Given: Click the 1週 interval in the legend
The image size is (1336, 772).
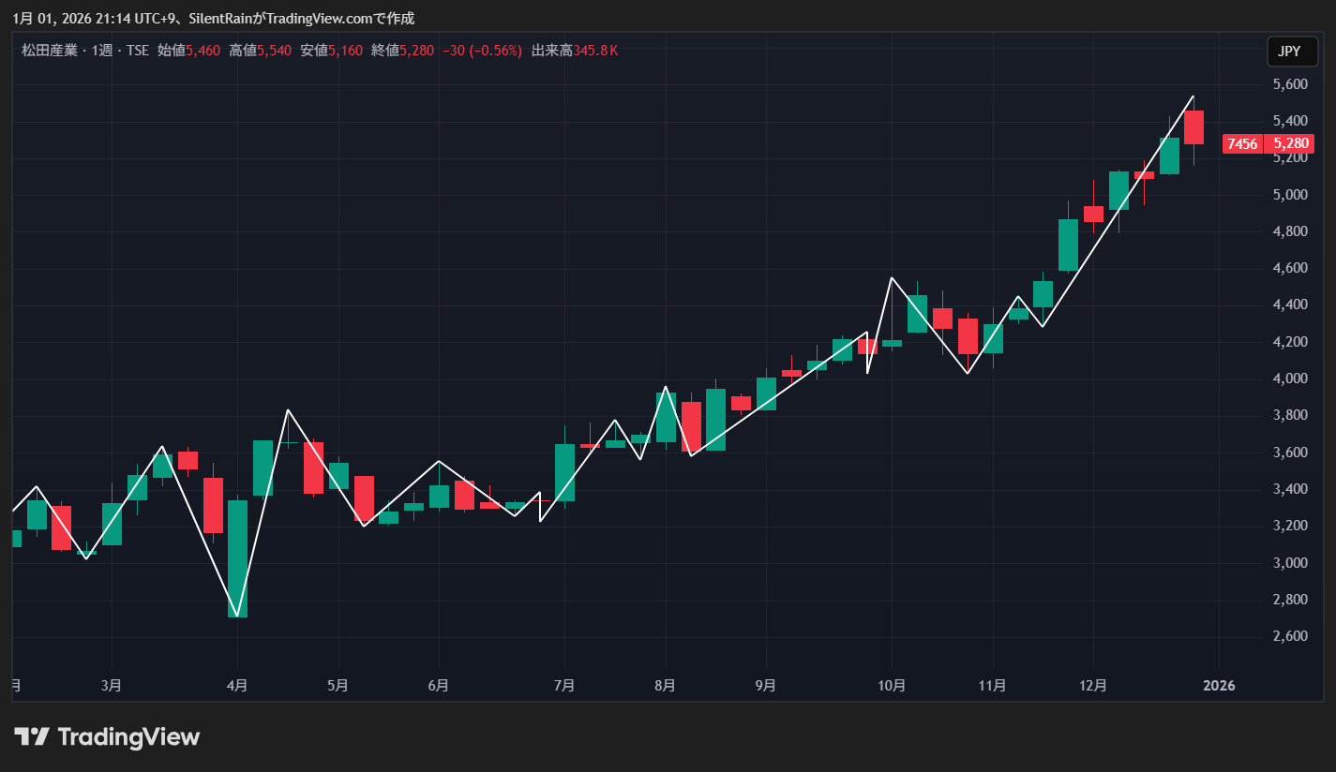Looking at the screenshot, I should tap(103, 51).
